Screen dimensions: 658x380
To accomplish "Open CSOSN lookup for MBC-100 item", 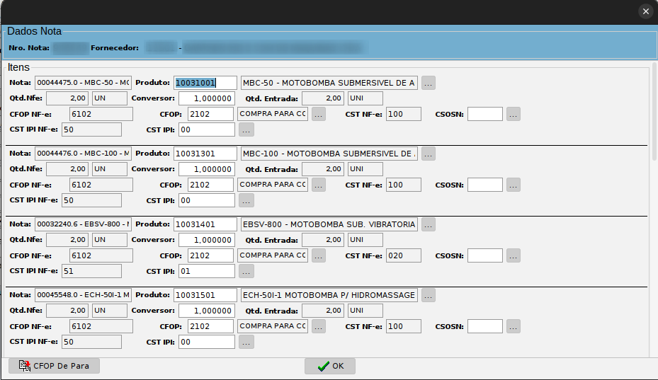I will 513,185.
